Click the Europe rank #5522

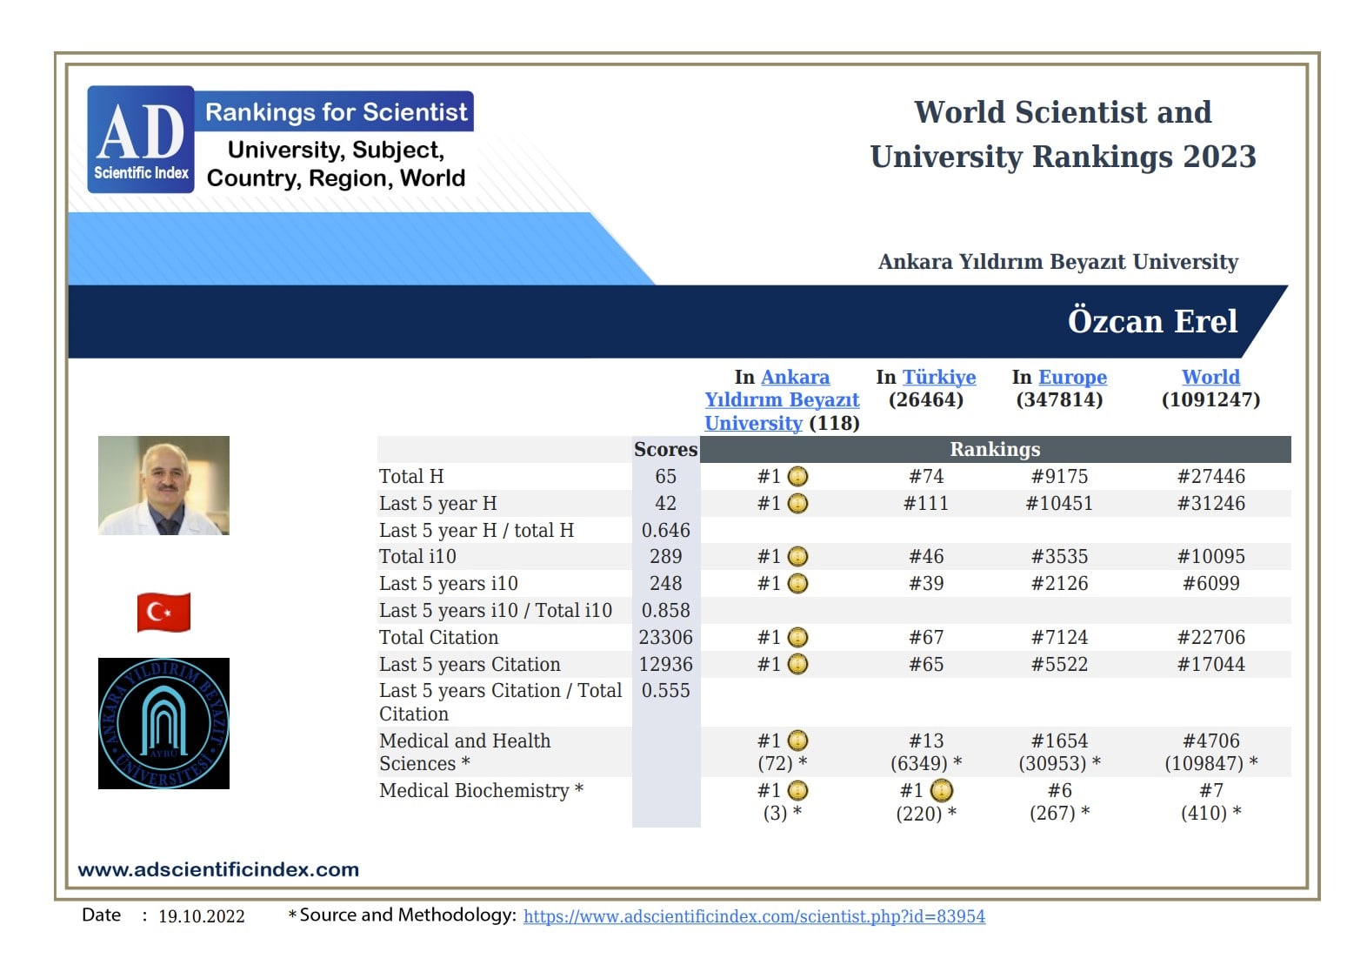[x=1059, y=665]
